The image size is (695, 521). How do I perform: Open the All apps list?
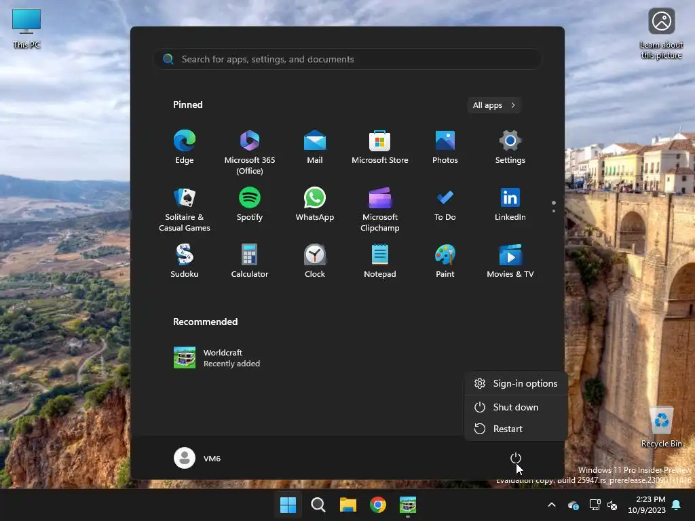[494, 105]
